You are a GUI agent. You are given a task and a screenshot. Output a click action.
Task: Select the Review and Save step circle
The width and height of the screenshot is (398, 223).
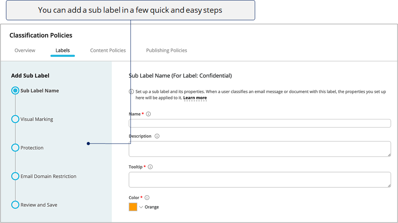[15, 205]
